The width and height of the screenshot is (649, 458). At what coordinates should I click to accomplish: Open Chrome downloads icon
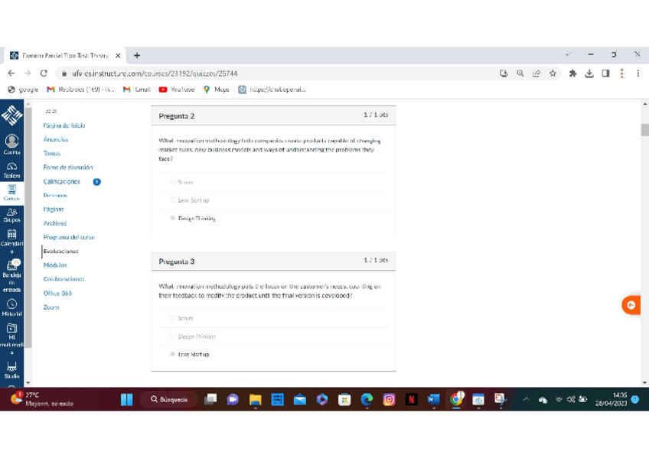(589, 73)
